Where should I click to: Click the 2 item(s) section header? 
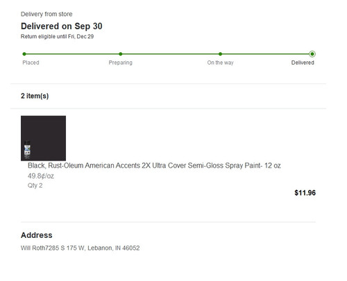point(35,96)
